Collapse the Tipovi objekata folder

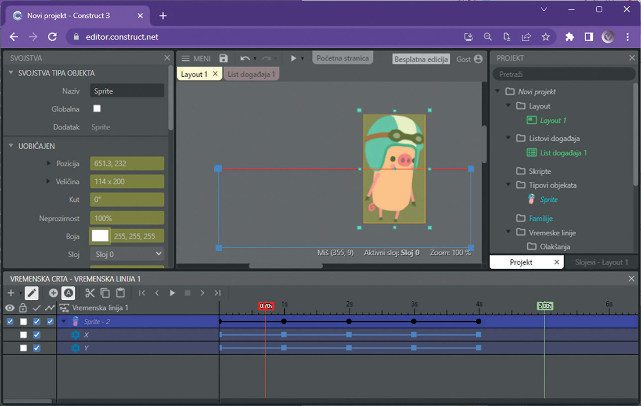[508, 184]
